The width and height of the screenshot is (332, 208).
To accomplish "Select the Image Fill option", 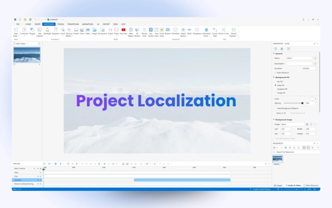I will point(275,93).
